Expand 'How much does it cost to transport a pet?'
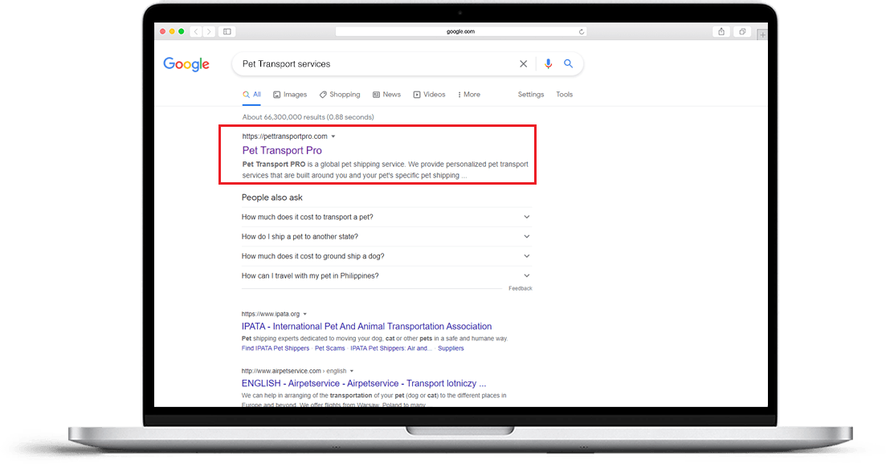The width and height of the screenshot is (886, 464). 386,218
